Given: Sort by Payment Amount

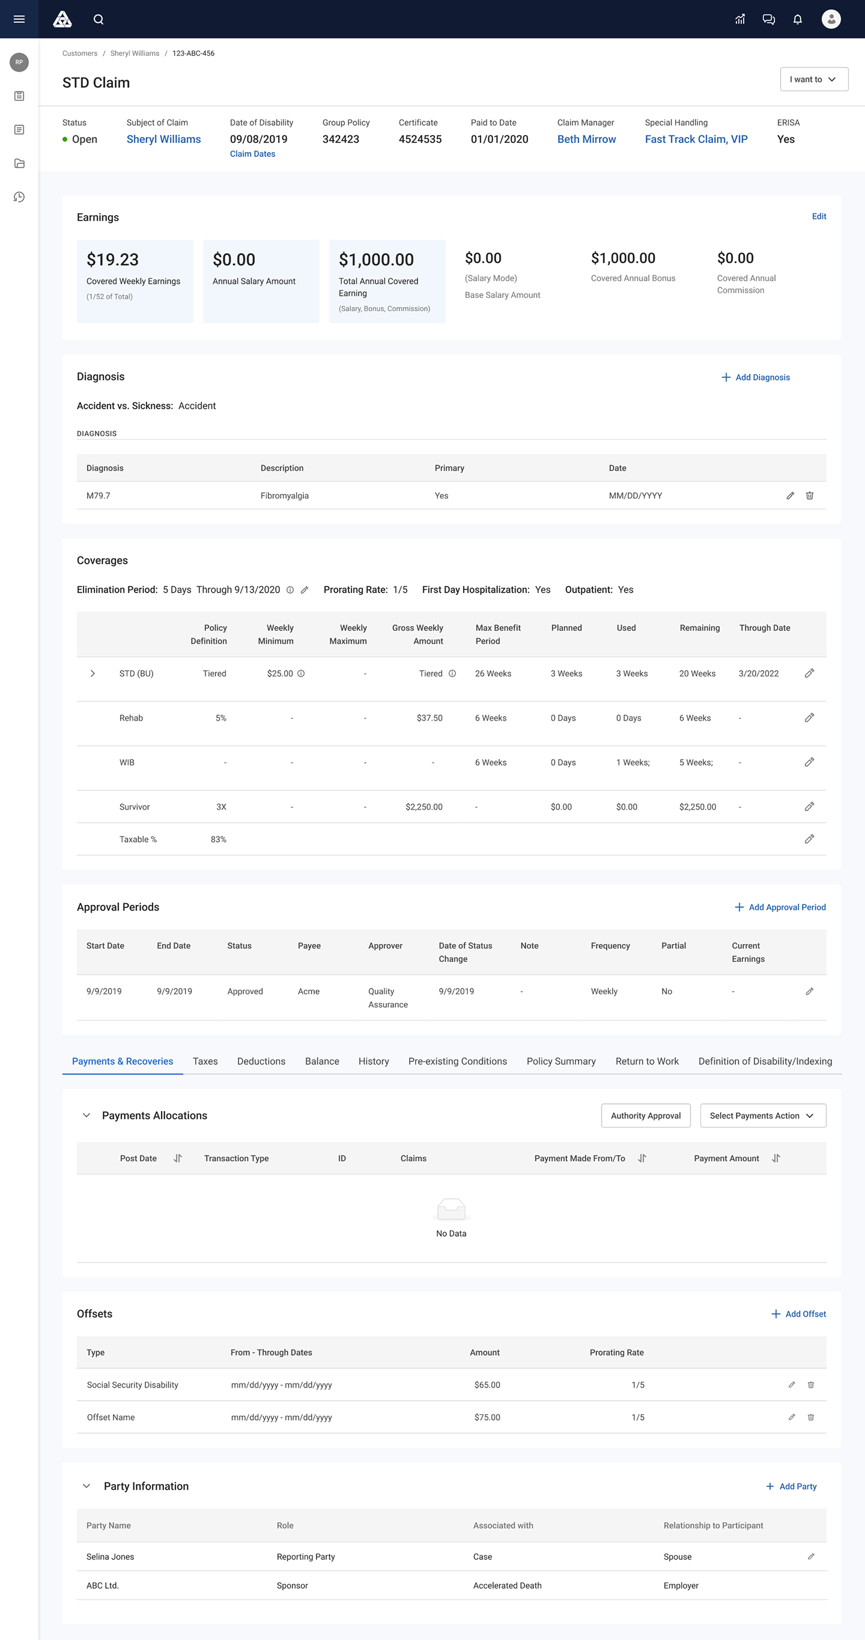Looking at the screenshot, I should [775, 1159].
